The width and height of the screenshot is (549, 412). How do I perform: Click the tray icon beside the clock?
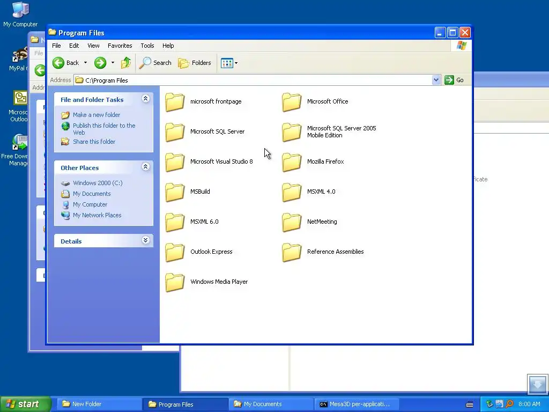point(509,404)
